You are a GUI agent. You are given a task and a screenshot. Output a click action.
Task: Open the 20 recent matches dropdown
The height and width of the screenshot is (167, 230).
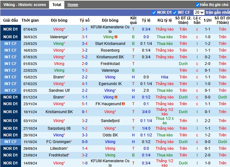point(199,12)
